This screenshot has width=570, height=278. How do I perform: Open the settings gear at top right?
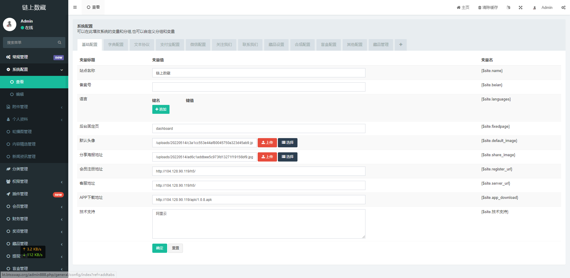point(563,7)
